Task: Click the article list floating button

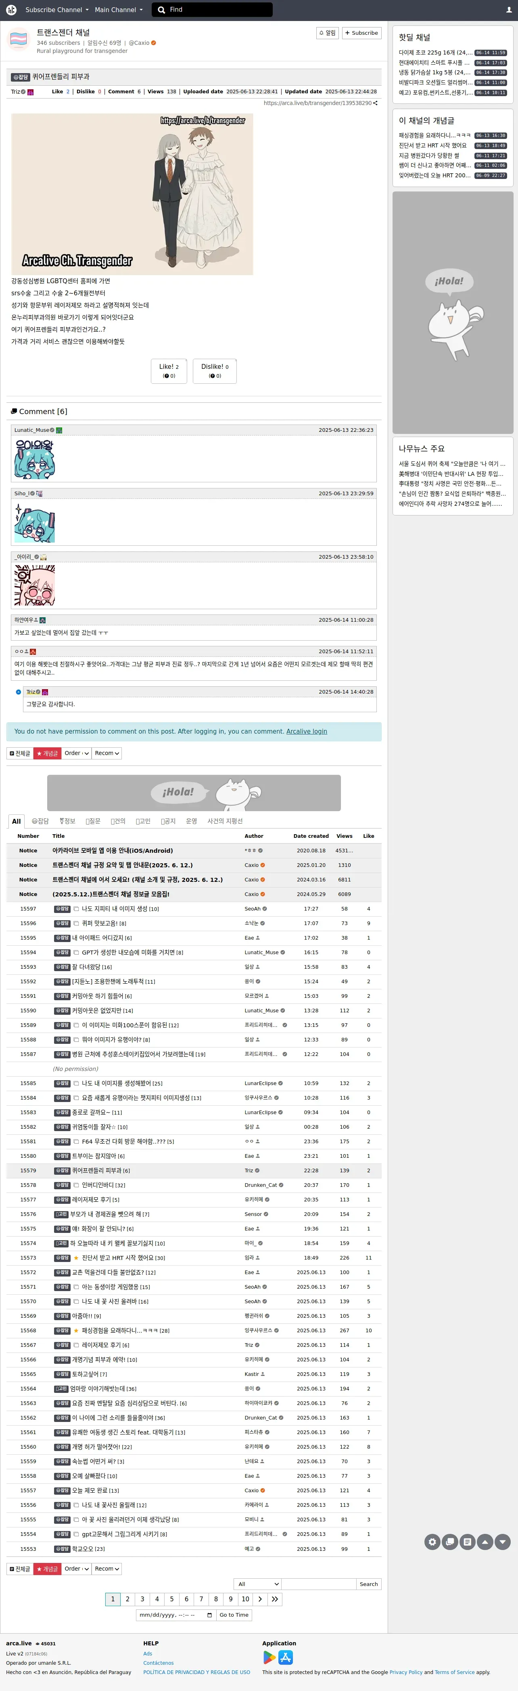Action: click(x=468, y=1542)
